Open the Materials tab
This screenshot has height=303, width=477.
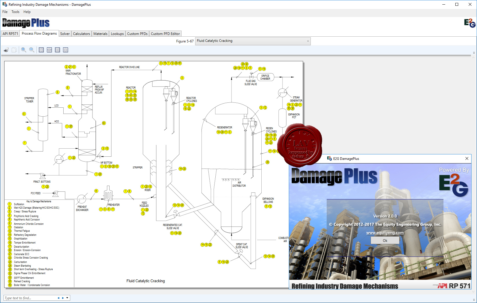pos(100,34)
